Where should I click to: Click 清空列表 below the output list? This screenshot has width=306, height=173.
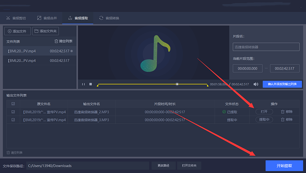click(x=14, y=153)
